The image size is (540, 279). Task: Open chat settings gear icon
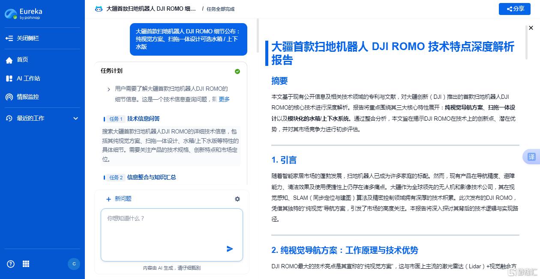click(x=237, y=199)
